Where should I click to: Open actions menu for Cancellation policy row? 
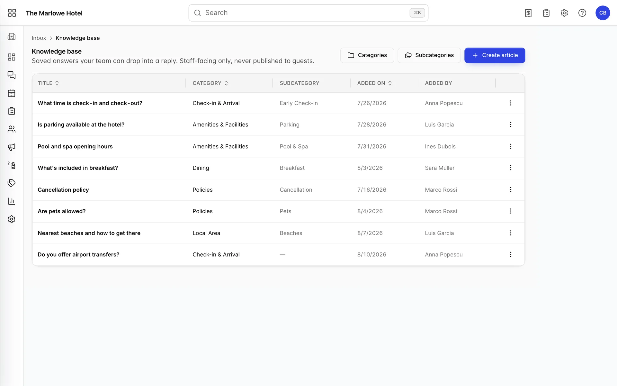click(511, 190)
